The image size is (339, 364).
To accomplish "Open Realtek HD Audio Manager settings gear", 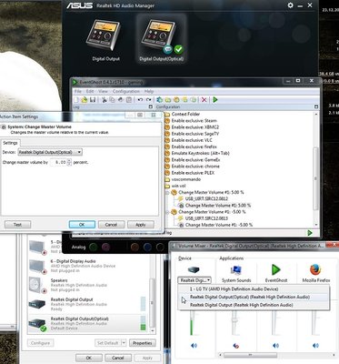I will pyautogui.click(x=290, y=5).
